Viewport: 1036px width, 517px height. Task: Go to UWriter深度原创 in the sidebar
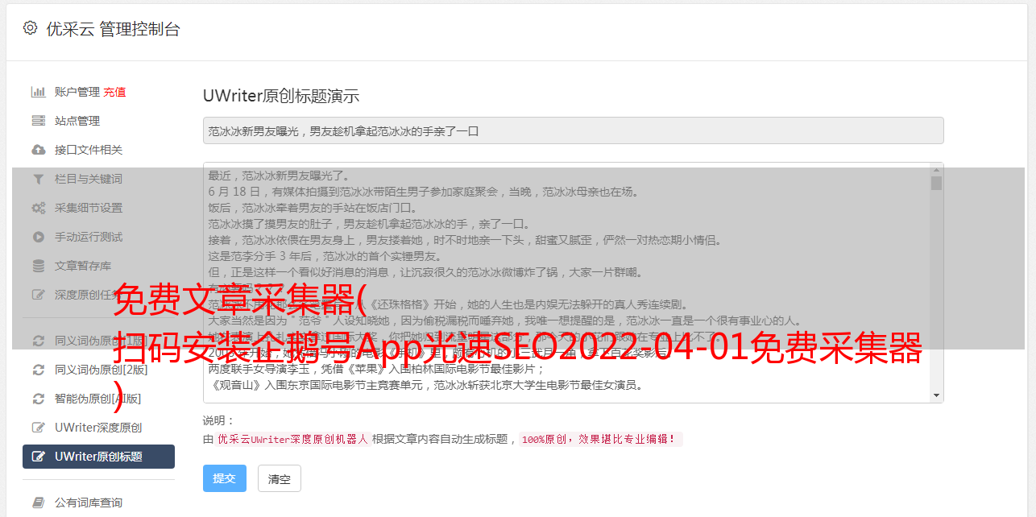point(98,428)
